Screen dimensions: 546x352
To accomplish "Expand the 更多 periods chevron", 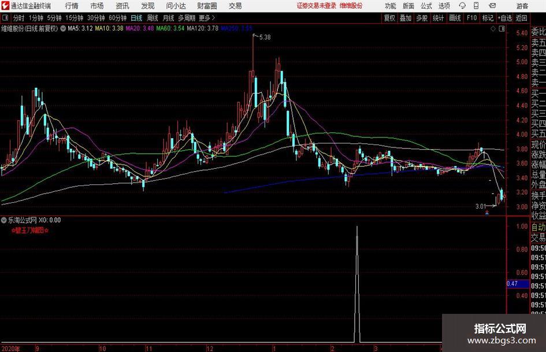I will [x=213, y=18].
